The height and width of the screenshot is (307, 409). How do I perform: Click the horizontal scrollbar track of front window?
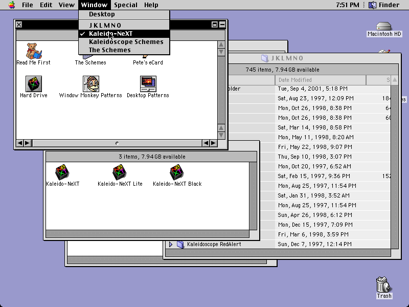coord(117,143)
